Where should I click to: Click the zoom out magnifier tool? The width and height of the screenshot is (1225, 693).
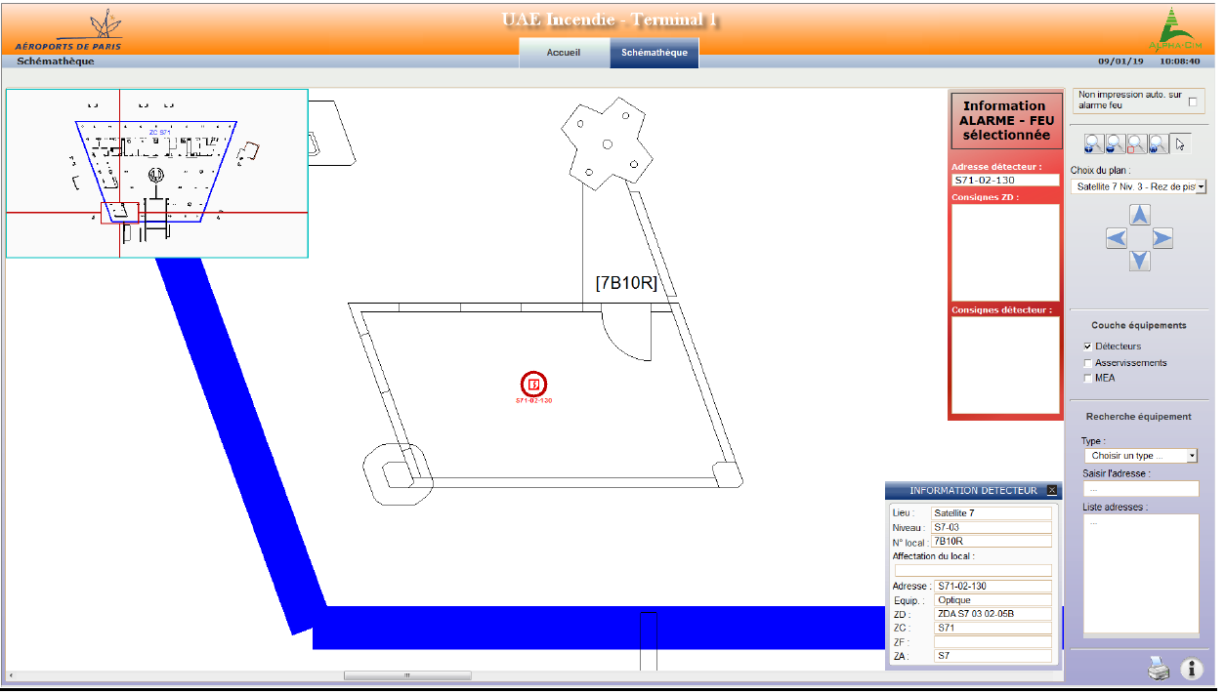pos(1116,144)
